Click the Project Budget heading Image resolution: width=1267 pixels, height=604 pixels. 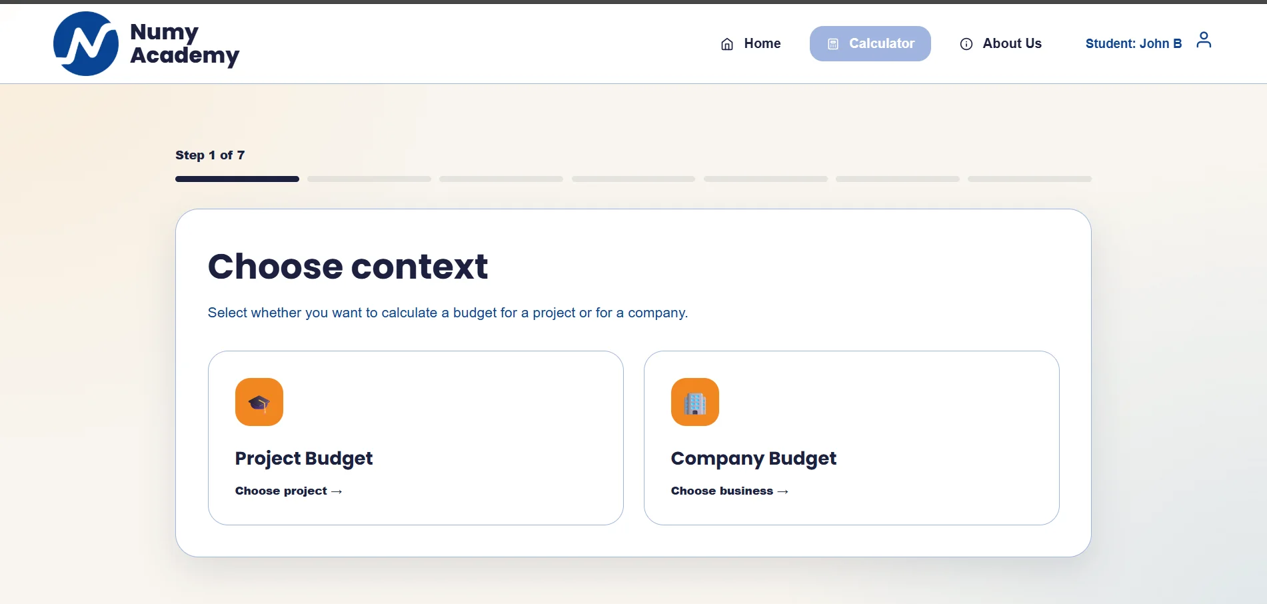304,459
